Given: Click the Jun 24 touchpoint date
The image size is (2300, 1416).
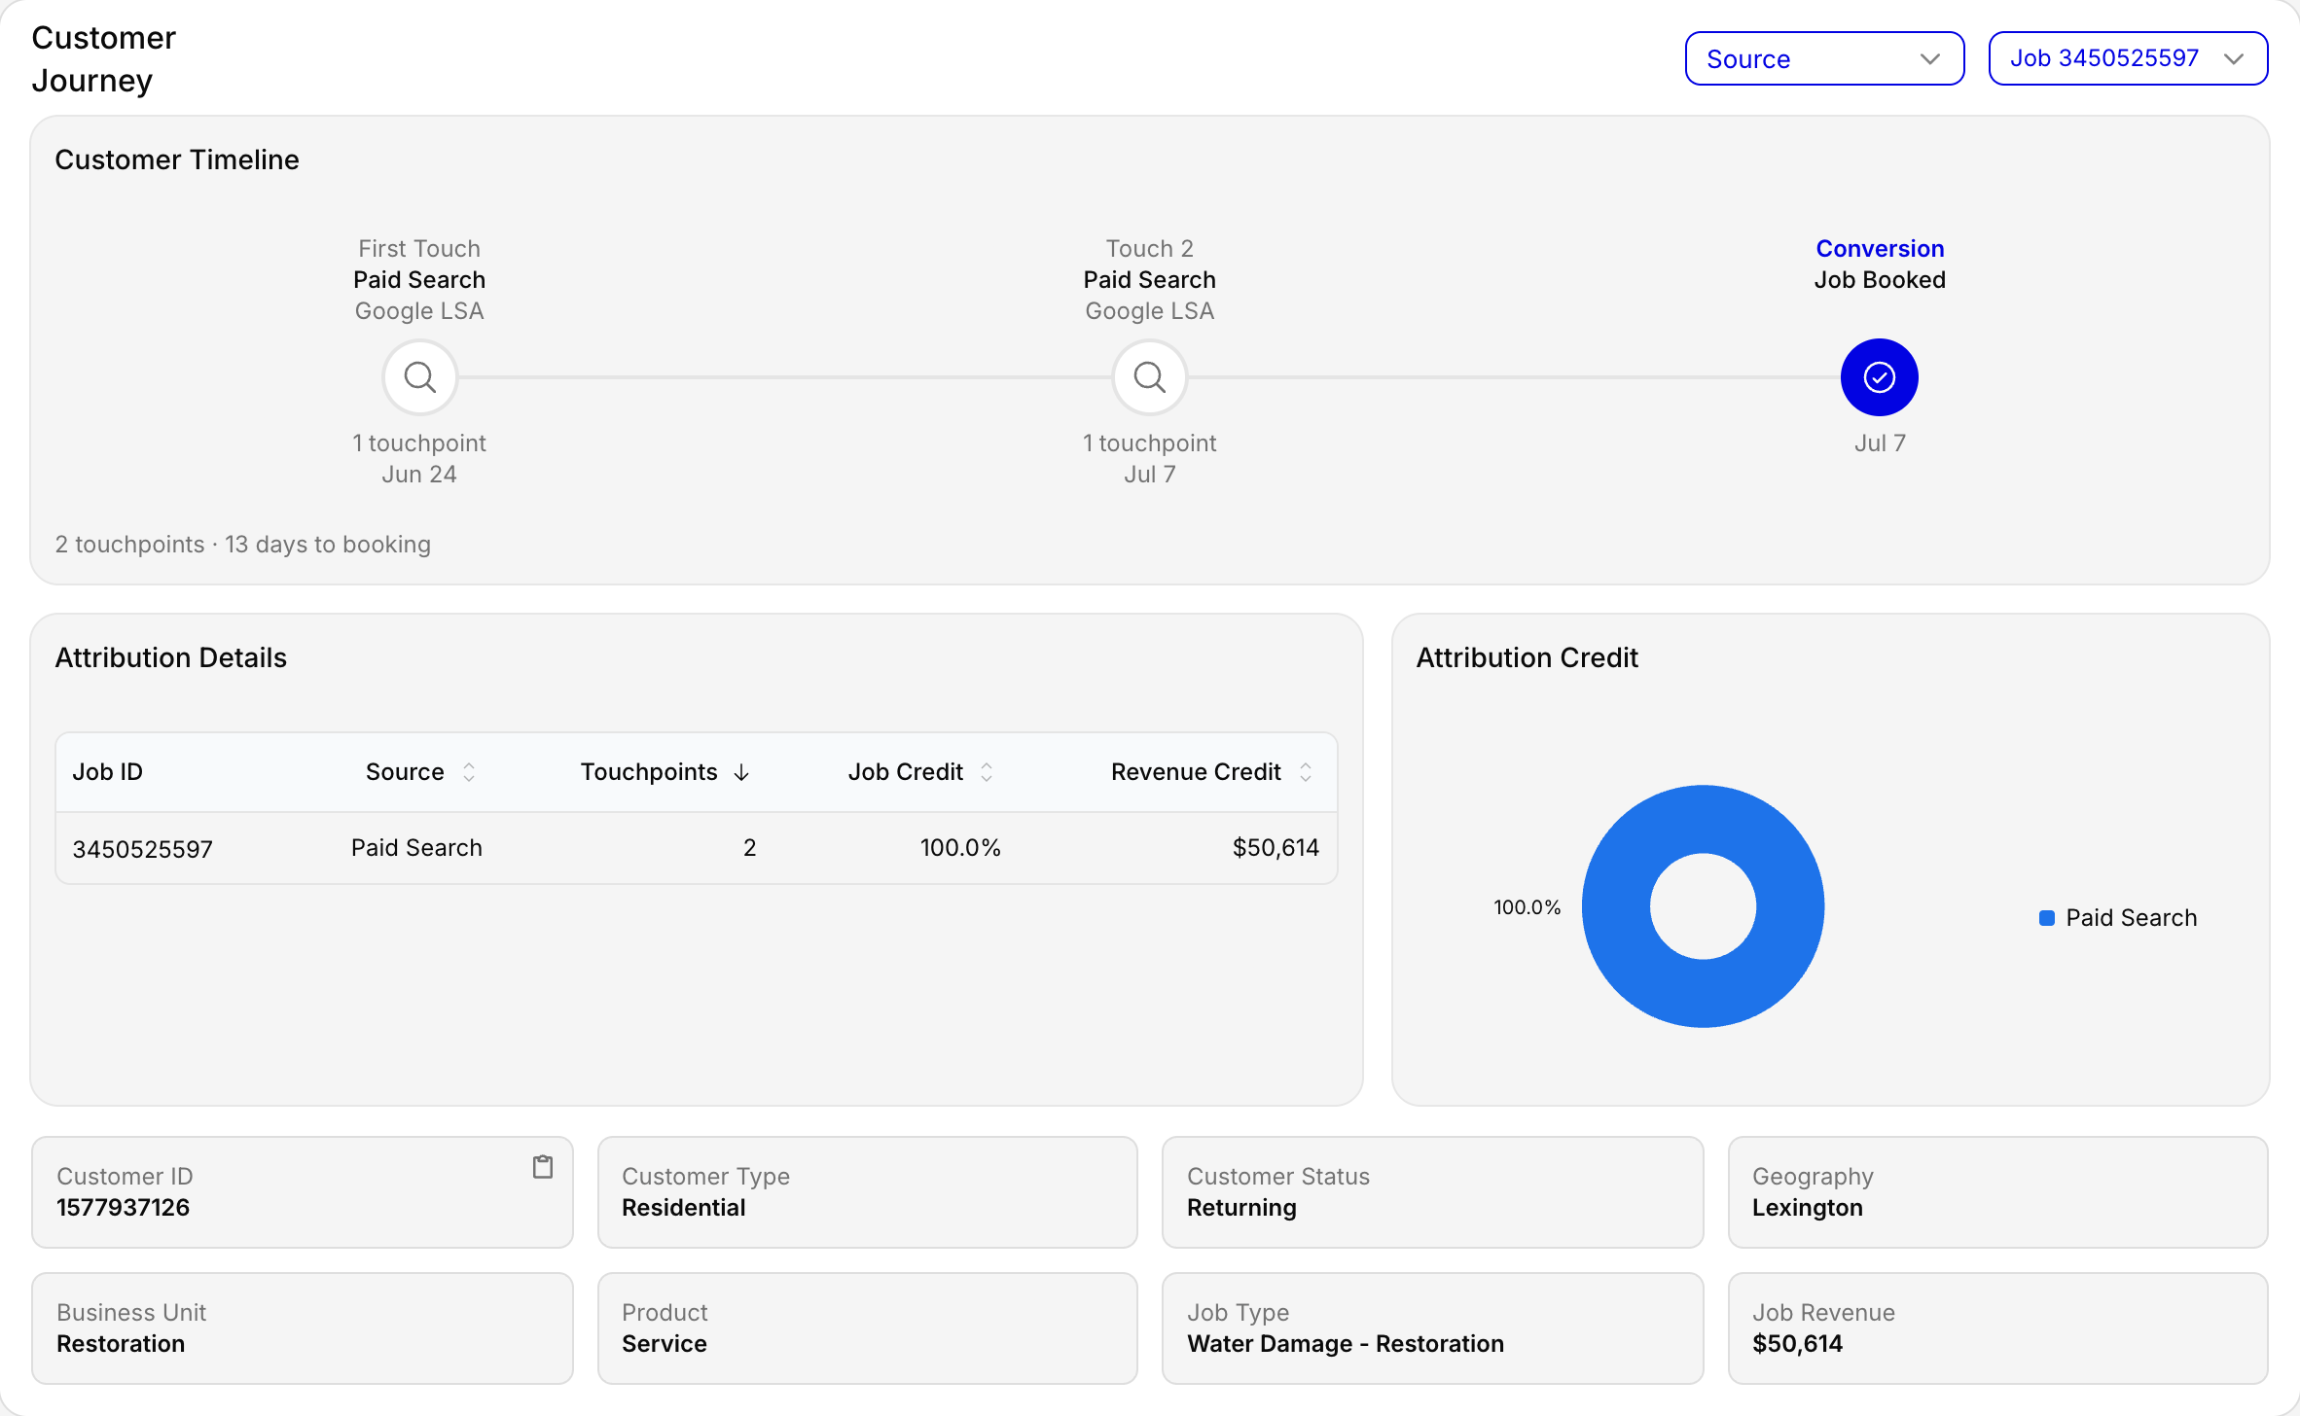Looking at the screenshot, I should pos(419,475).
